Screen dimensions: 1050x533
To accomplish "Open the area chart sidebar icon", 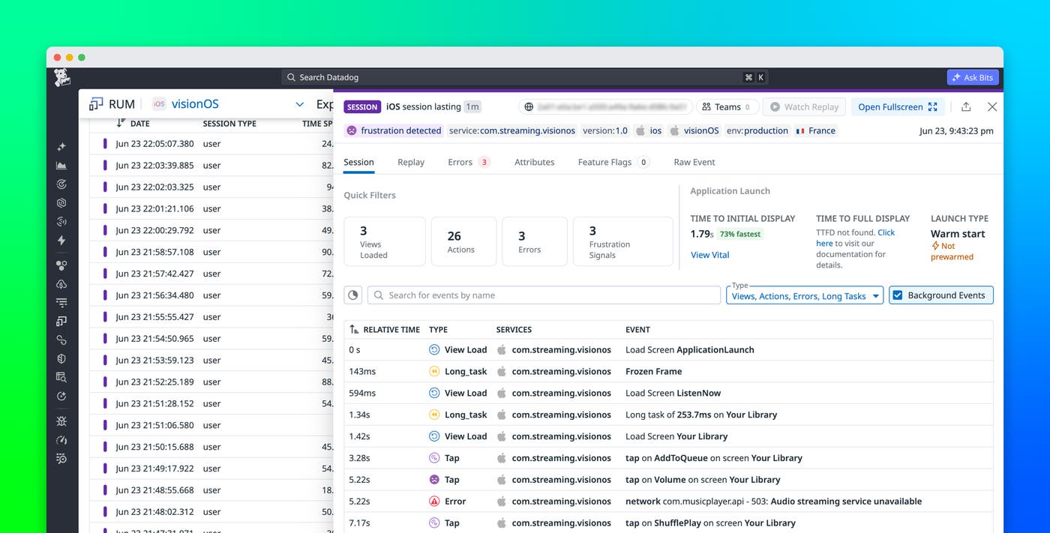I will (x=61, y=166).
